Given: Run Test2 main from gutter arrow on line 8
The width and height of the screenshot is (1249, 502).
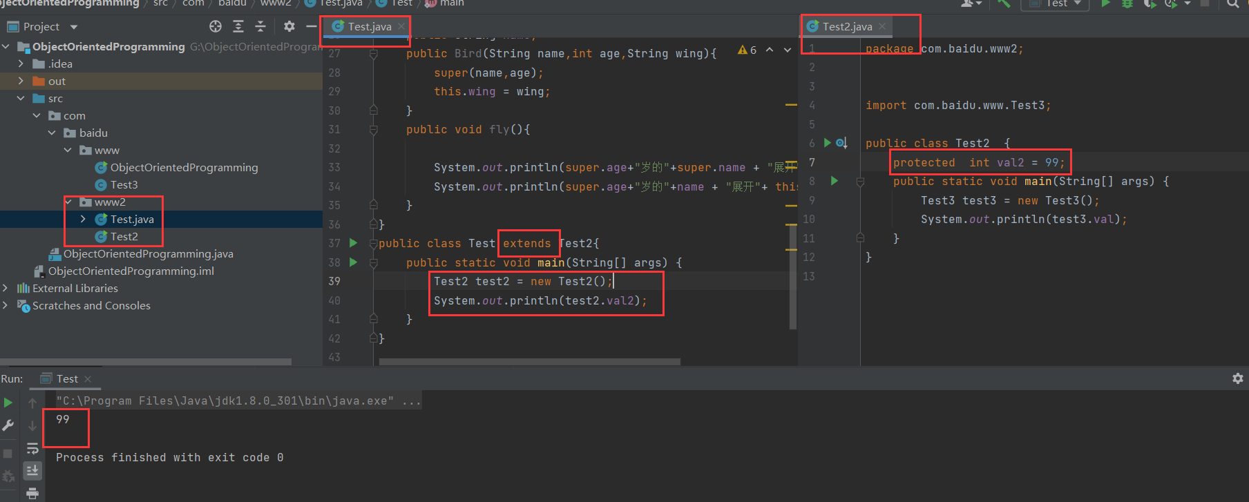Looking at the screenshot, I should (834, 181).
